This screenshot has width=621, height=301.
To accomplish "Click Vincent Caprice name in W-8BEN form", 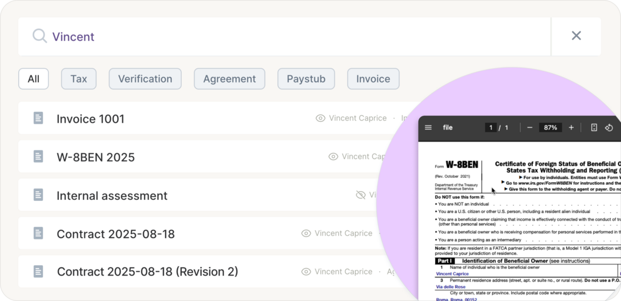I will [x=452, y=274].
